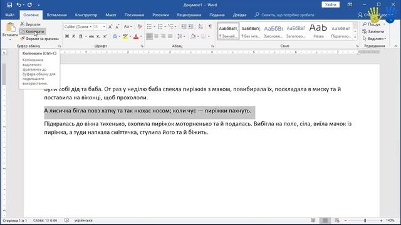Image resolution: width=401 pixels, height=225 pixels.
Task: Switch to Рецензування tab
Action: tap(189, 15)
